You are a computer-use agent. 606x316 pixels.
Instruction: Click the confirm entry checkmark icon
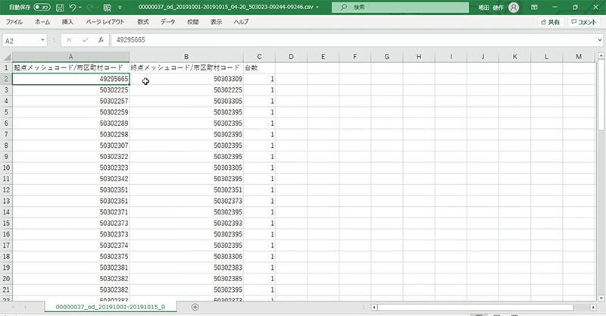coord(85,39)
